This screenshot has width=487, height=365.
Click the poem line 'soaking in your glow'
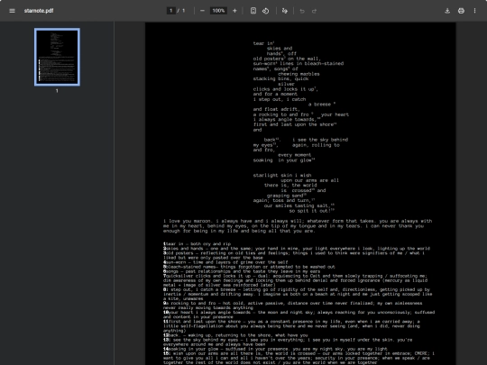[x=284, y=160]
